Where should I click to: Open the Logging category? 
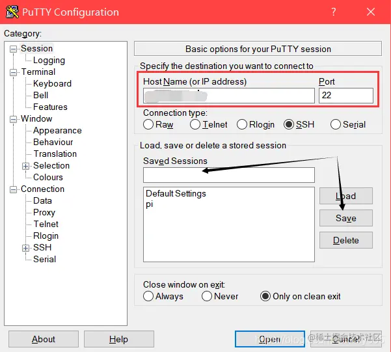point(49,60)
